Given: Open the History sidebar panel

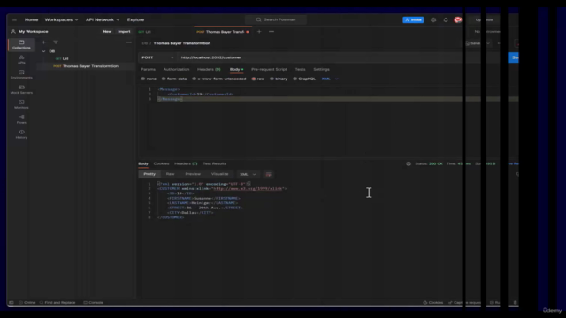Looking at the screenshot, I should (x=21, y=134).
